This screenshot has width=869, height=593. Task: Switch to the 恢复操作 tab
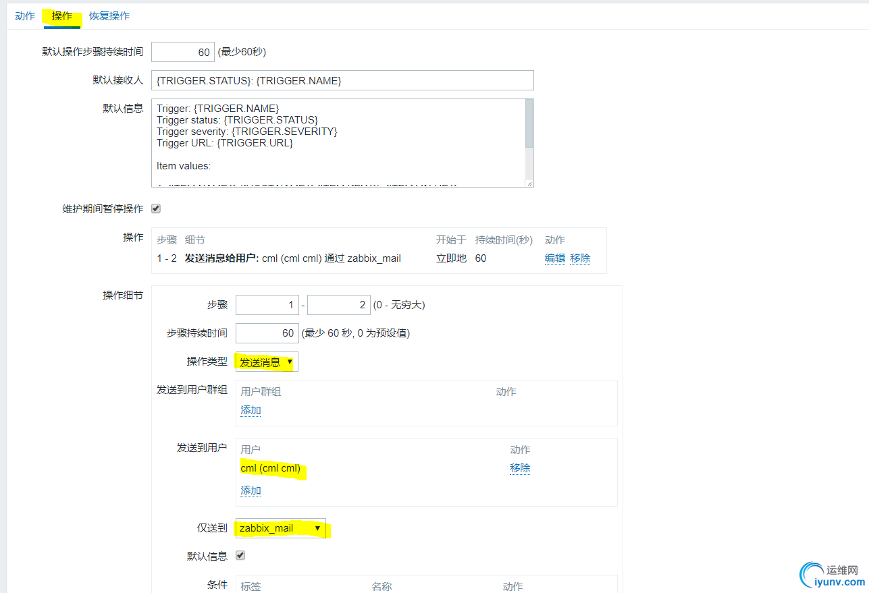(x=109, y=16)
